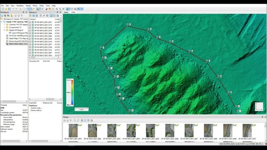The image size is (267, 150).
Task: Click Add Chunk icon in Workspace toolbar
Action: (2, 15)
